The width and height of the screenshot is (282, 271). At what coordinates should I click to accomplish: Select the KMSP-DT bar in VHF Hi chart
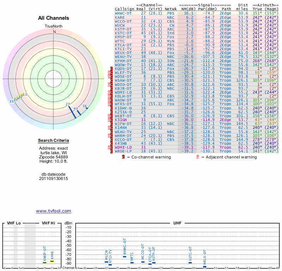(45, 263)
